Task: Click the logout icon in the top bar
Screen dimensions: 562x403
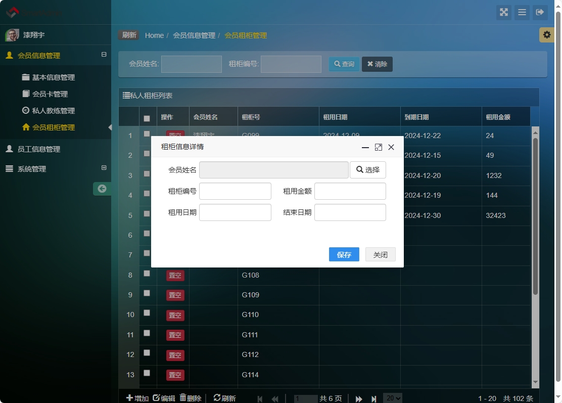Action: click(x=540, y=12)
